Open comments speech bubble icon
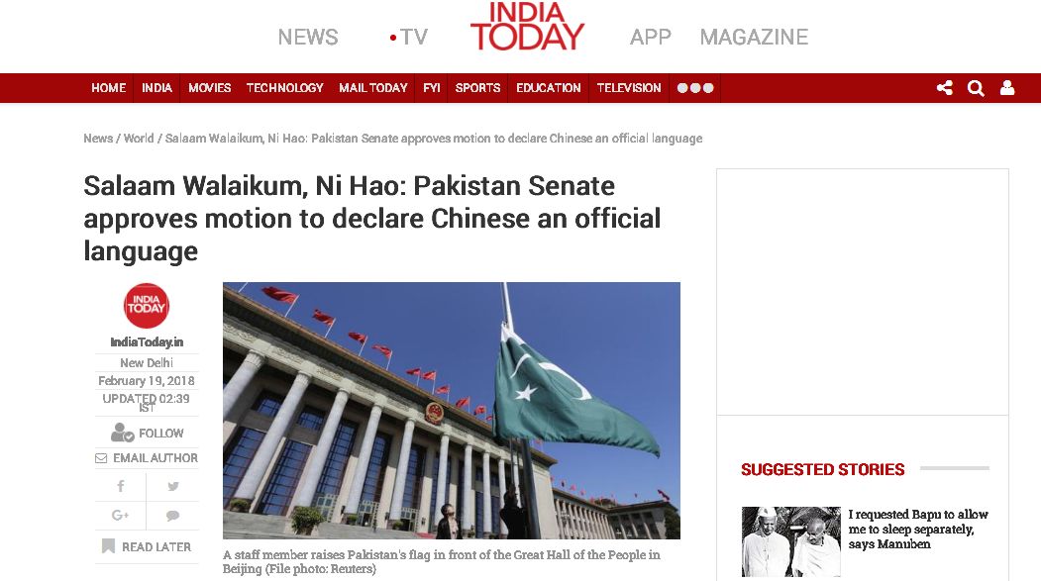This screenshot has width=1041, height=581. [x=172, y=516]
